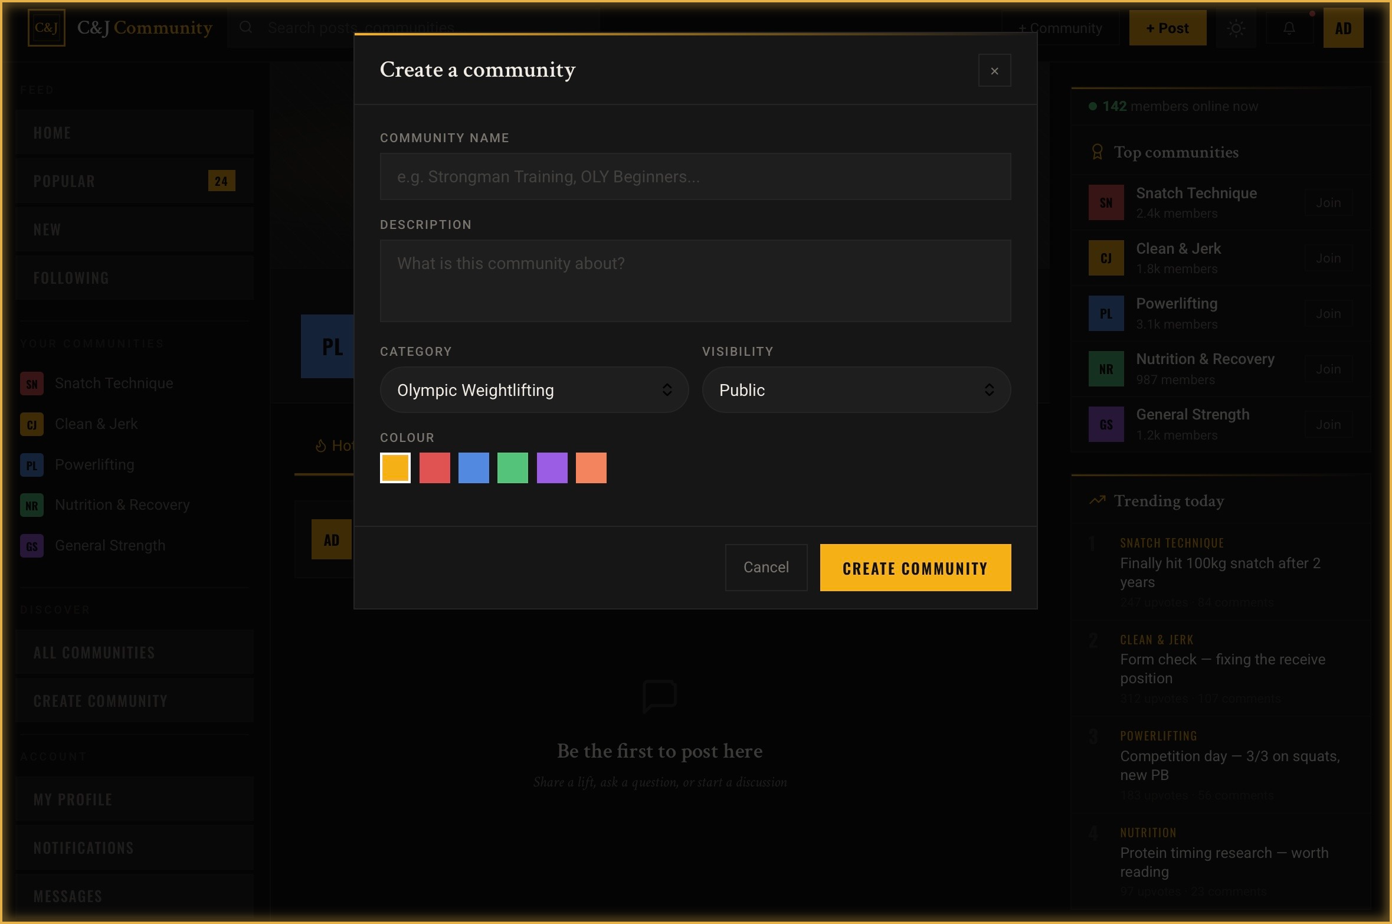Viewport: 1392px width, 924px height.
Task: Close the Create a community dialog
Action: pos(994,71)
